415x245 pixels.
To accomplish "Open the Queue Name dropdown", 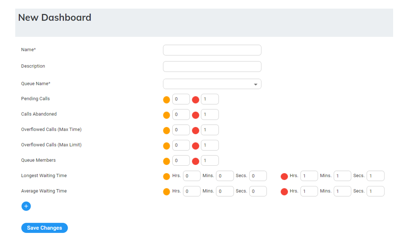I will [212, 84].
